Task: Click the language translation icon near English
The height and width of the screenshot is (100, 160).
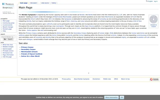Action: (147, 1)
